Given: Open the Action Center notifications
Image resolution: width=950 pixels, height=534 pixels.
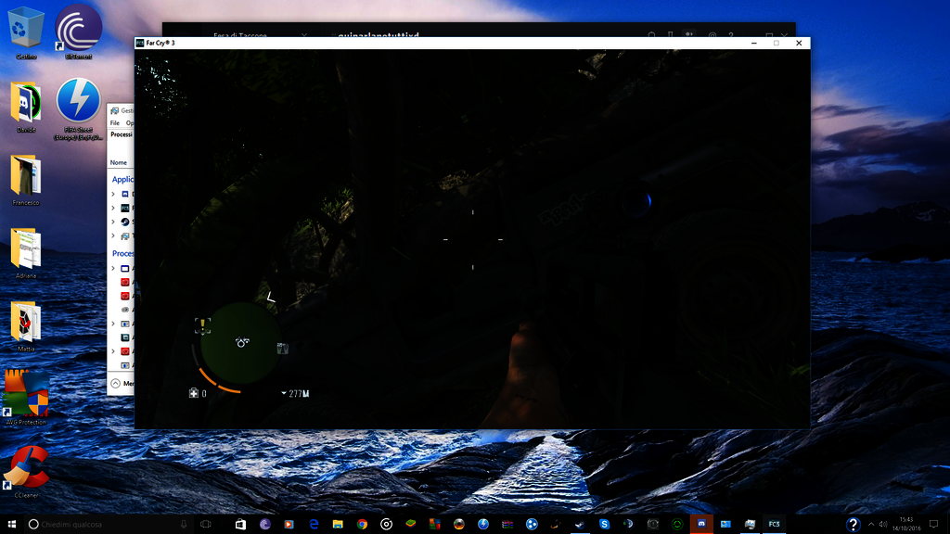Looking at the screenshot, I should click(x=933, y=525).
